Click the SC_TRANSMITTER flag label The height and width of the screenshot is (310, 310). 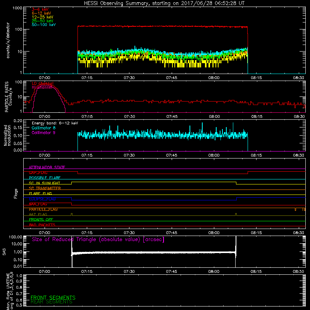pyautogui.click(x=45, y=188)
